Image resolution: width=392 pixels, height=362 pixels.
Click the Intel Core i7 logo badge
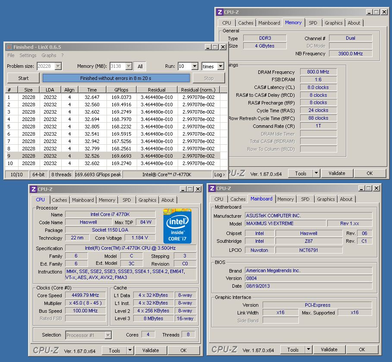[177, 226]
